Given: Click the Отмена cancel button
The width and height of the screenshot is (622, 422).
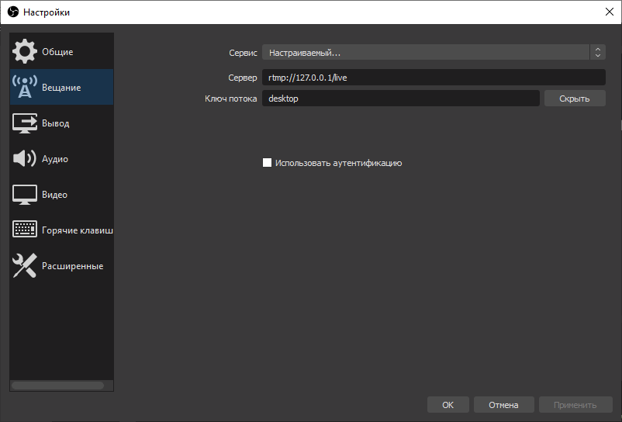Looking at the screenshot, I should 503,405.
